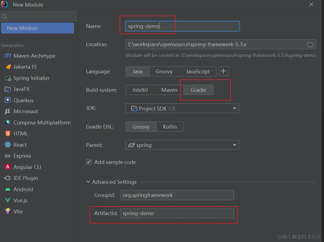Select Groovy as the language
The image size is (324, 242).
(x=164, y=72)
